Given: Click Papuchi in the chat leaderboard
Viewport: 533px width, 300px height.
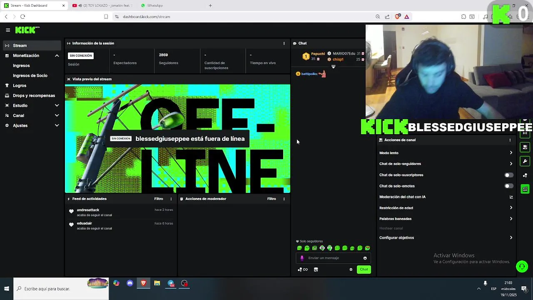Looking at the screenshot, I should pos(318,54).
